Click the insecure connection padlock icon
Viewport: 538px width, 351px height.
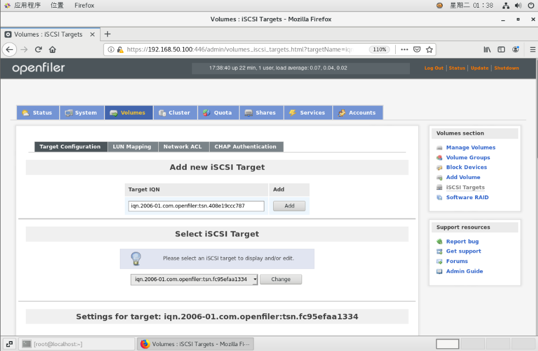(120, 50)
